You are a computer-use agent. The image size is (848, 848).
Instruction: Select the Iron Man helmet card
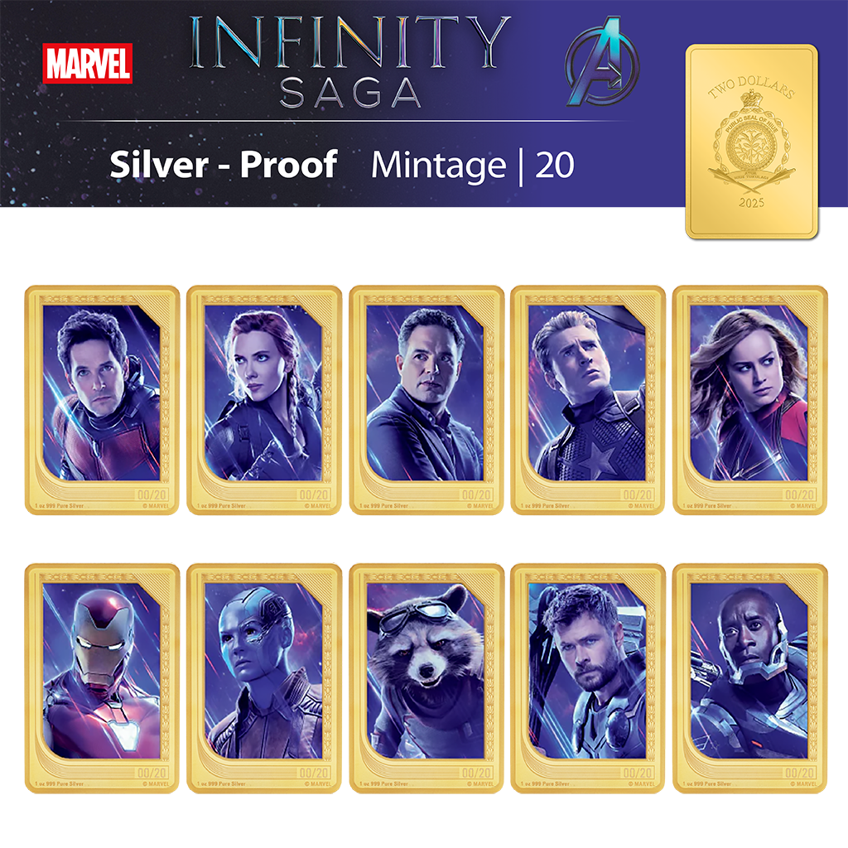(x=102, y=678)
